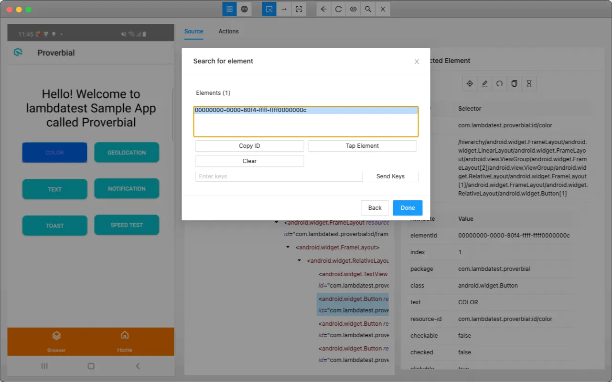Switch to the Actions tab
The width and height of the screenshot is (612, 382).
228,31
